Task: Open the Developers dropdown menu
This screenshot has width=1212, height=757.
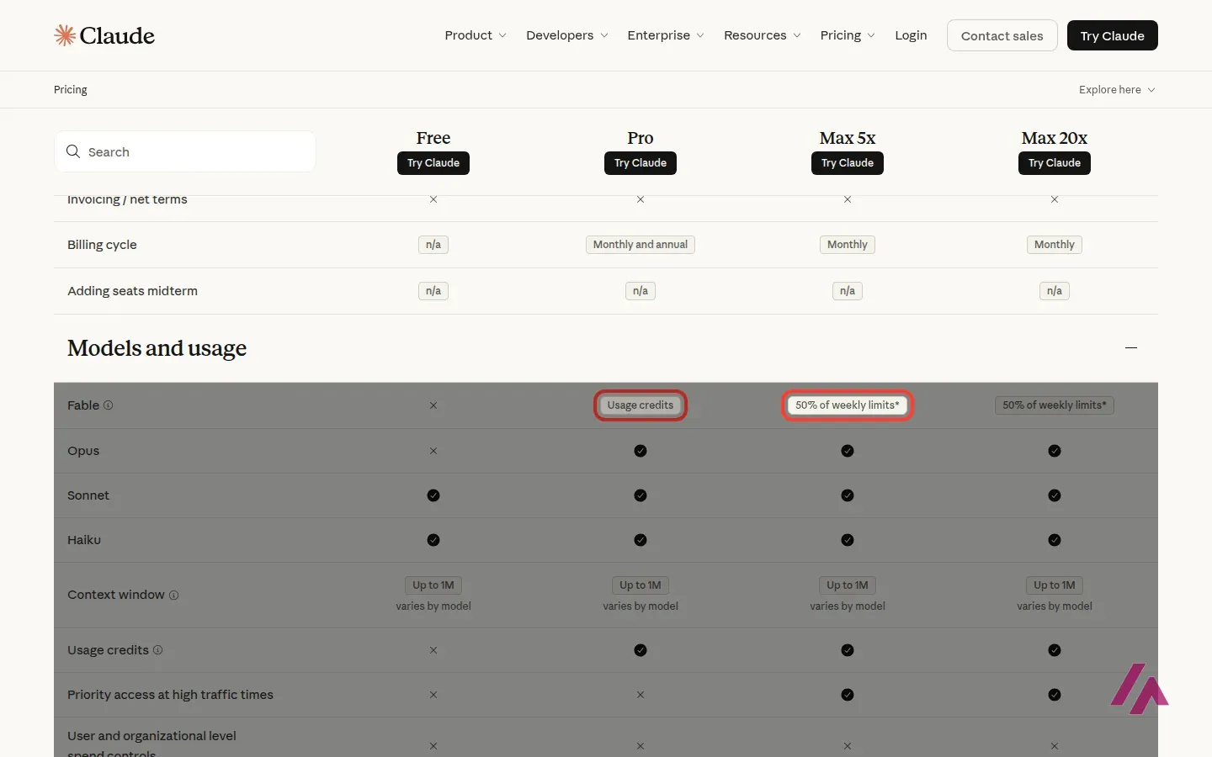Action: (567, 35)
